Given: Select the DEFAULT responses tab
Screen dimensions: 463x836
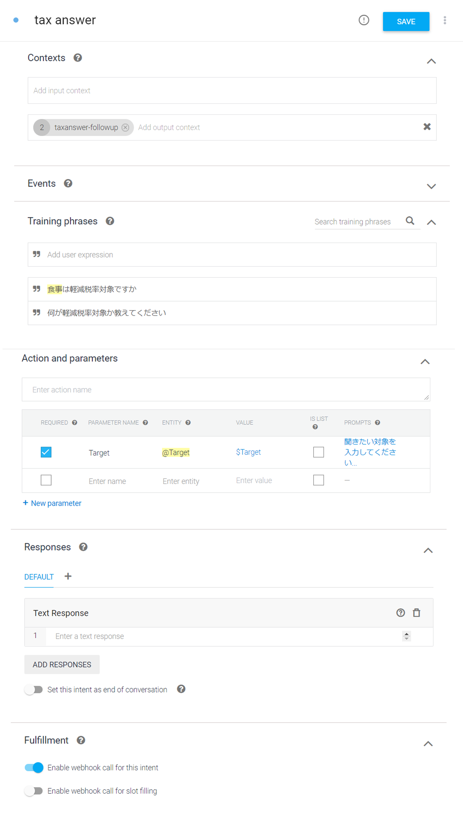Looking at the screenshot, I should pyautogui.click(x=39, y=577).
